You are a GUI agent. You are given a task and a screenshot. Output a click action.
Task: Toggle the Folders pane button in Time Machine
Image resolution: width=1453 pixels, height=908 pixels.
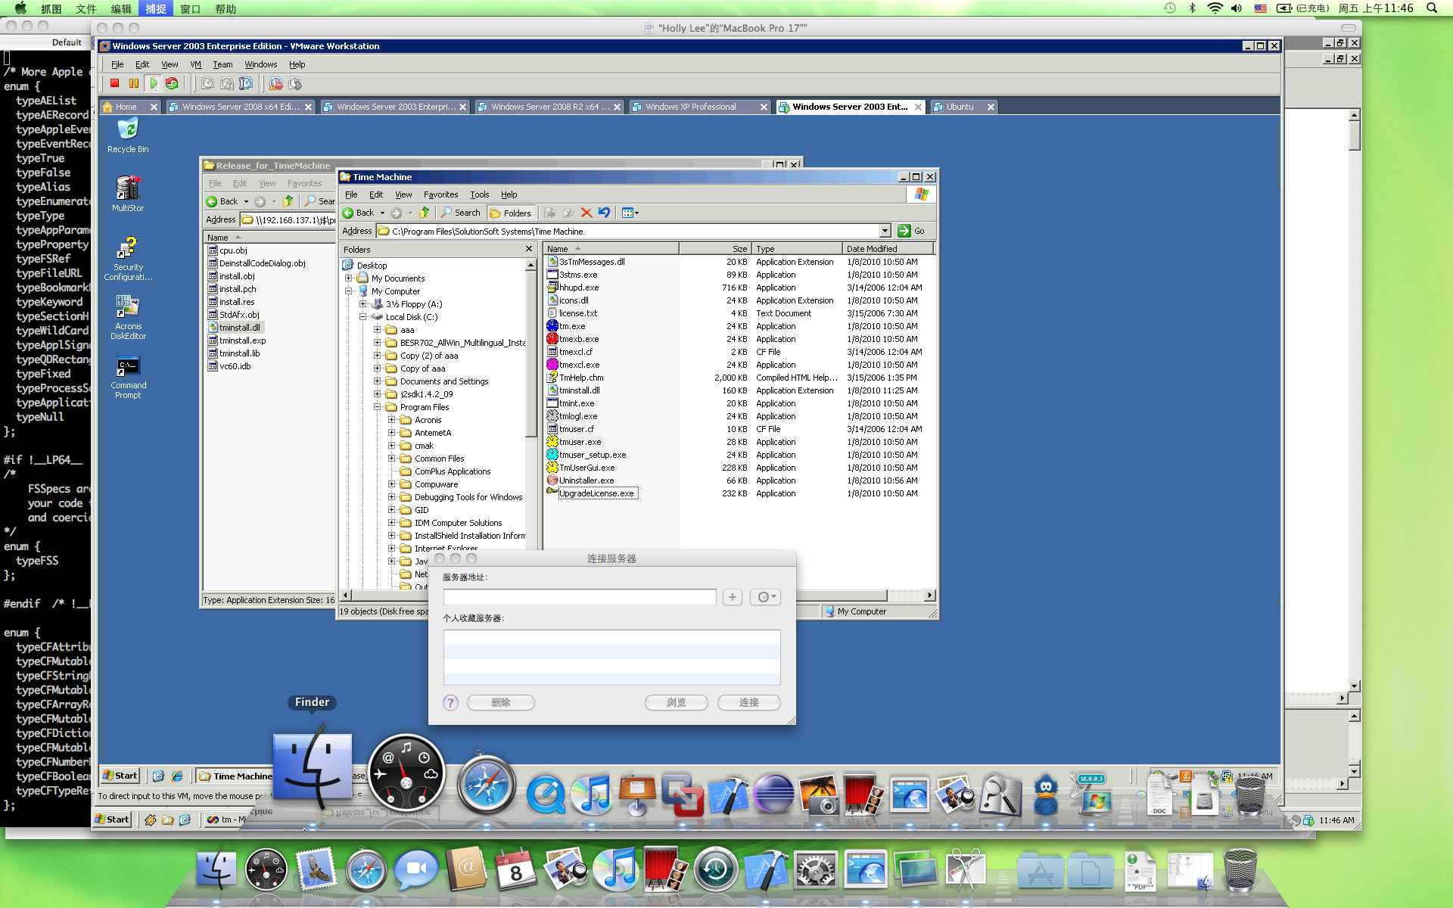click(x=510, y=213)
